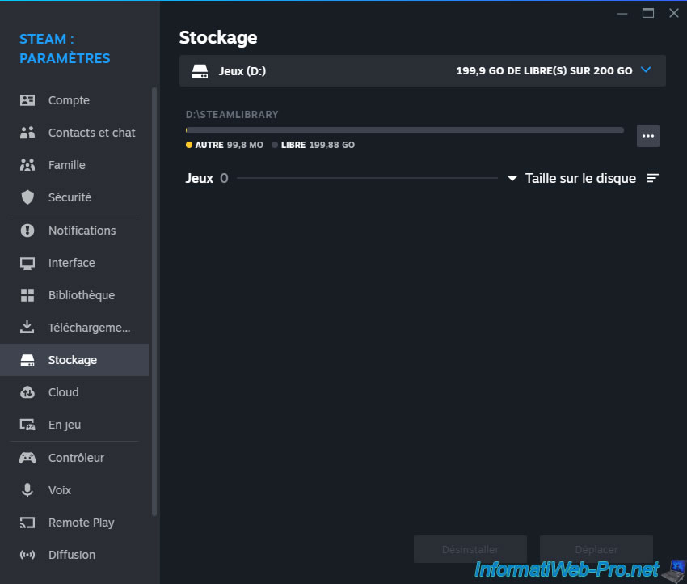Click the Sécurité shield icon
The height and width of the screenshot is (584, 687).
[27, 197]
